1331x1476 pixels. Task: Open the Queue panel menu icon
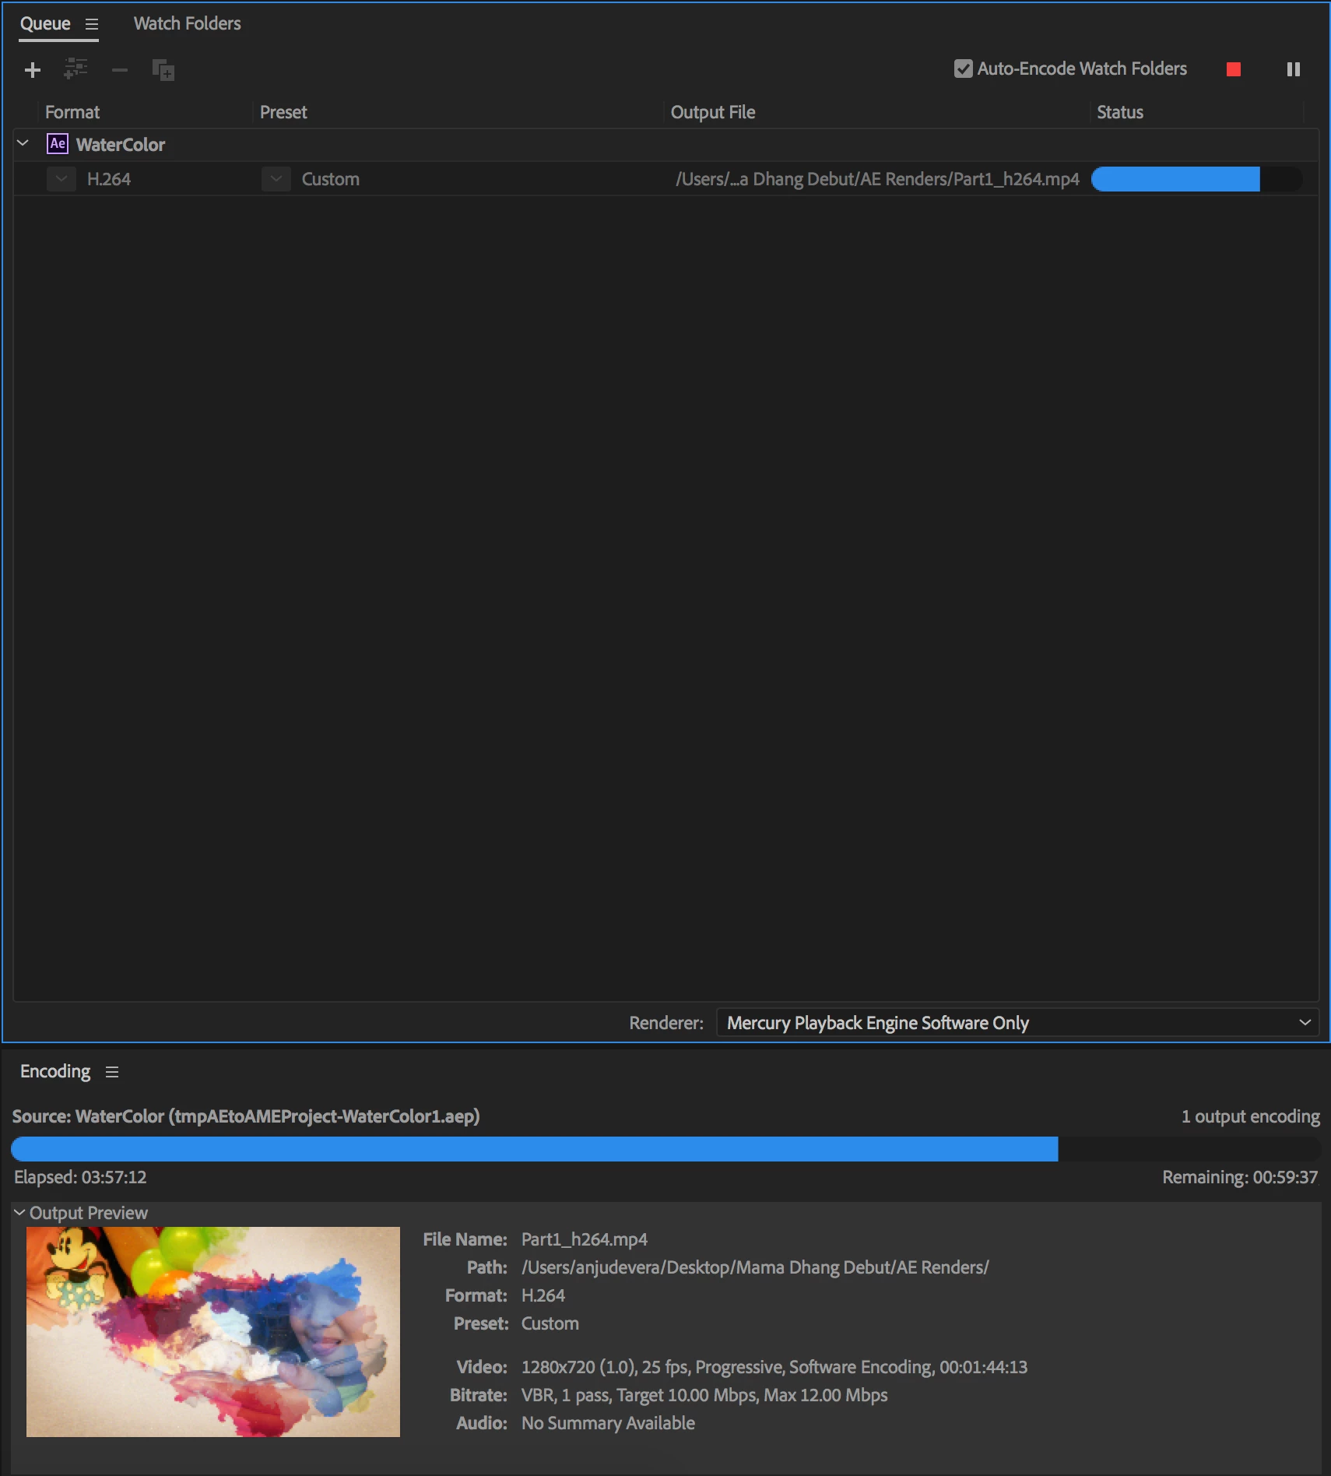pos(92,24)
